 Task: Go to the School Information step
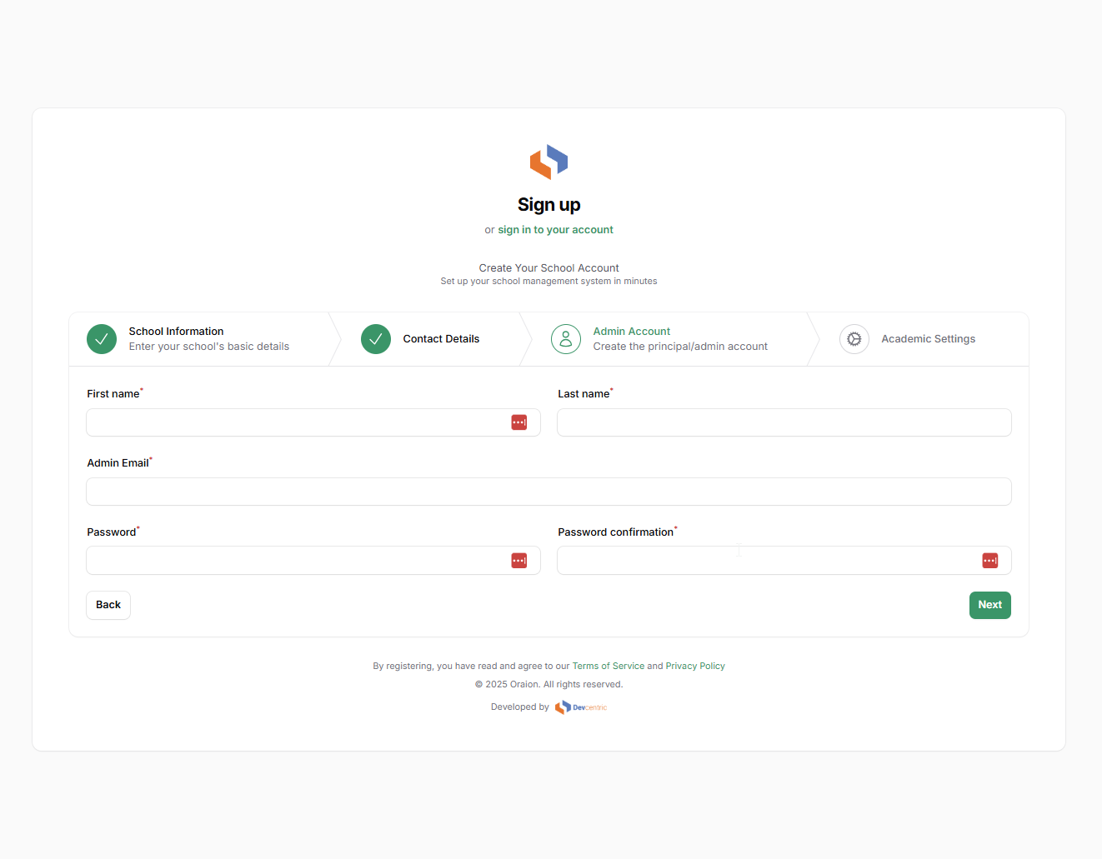coord(176,332)
